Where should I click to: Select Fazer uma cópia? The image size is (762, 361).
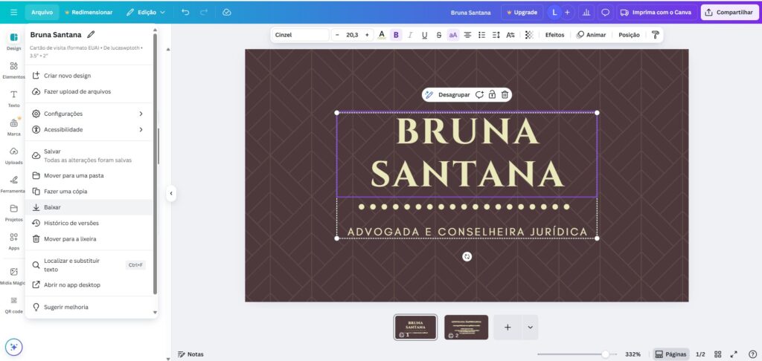[x=89, y=191]
